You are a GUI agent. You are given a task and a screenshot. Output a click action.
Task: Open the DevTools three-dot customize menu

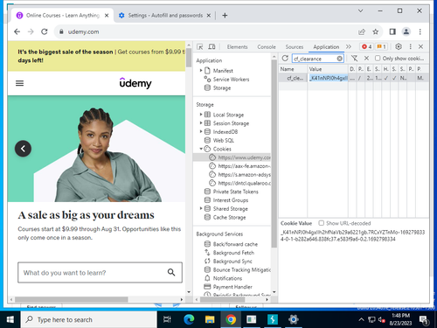(x=410, y=46)
